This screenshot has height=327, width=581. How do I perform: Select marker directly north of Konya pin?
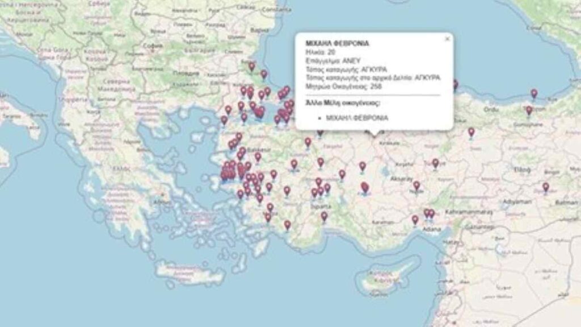click(362, 166)
